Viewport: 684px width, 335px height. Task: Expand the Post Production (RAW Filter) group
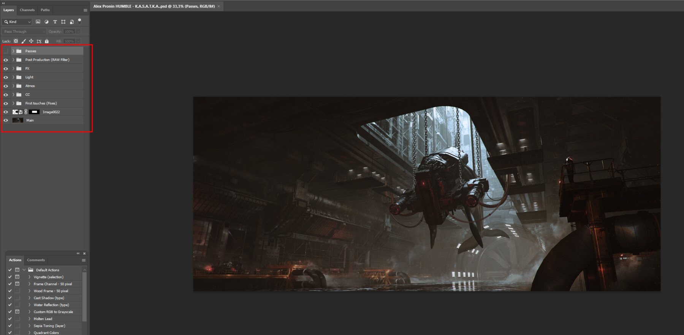tap(13, 60)
